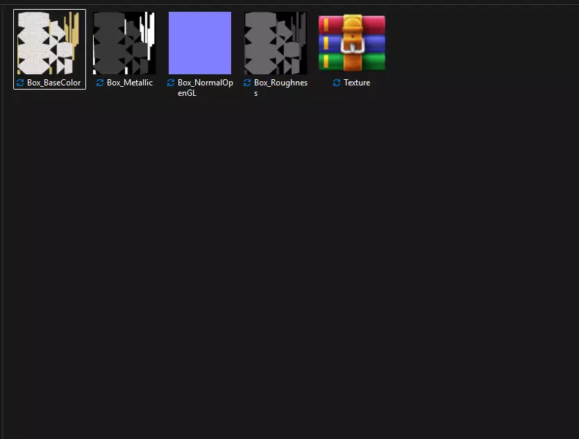Viewport: 579px width, 439px height.
Task: Click the Box_BaseColor file name
Action: 54,83
